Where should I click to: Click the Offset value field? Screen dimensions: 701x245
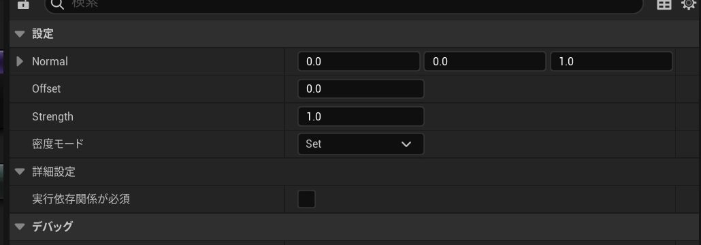point(361,89)
